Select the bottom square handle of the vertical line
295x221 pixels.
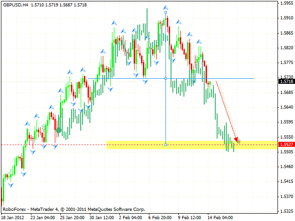coord(165,145)
